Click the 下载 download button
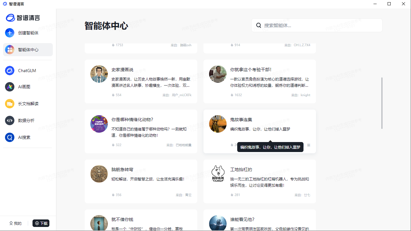Viewport: 411px width, 231px height. pyautogui.click(x=41, y=223)
